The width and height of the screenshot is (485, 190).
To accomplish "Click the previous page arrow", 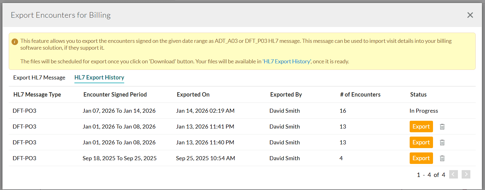I will coord(453,174).
